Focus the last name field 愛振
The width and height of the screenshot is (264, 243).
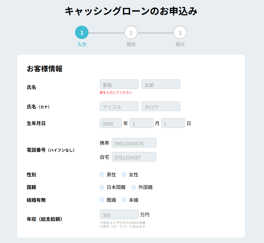(119, 84)
